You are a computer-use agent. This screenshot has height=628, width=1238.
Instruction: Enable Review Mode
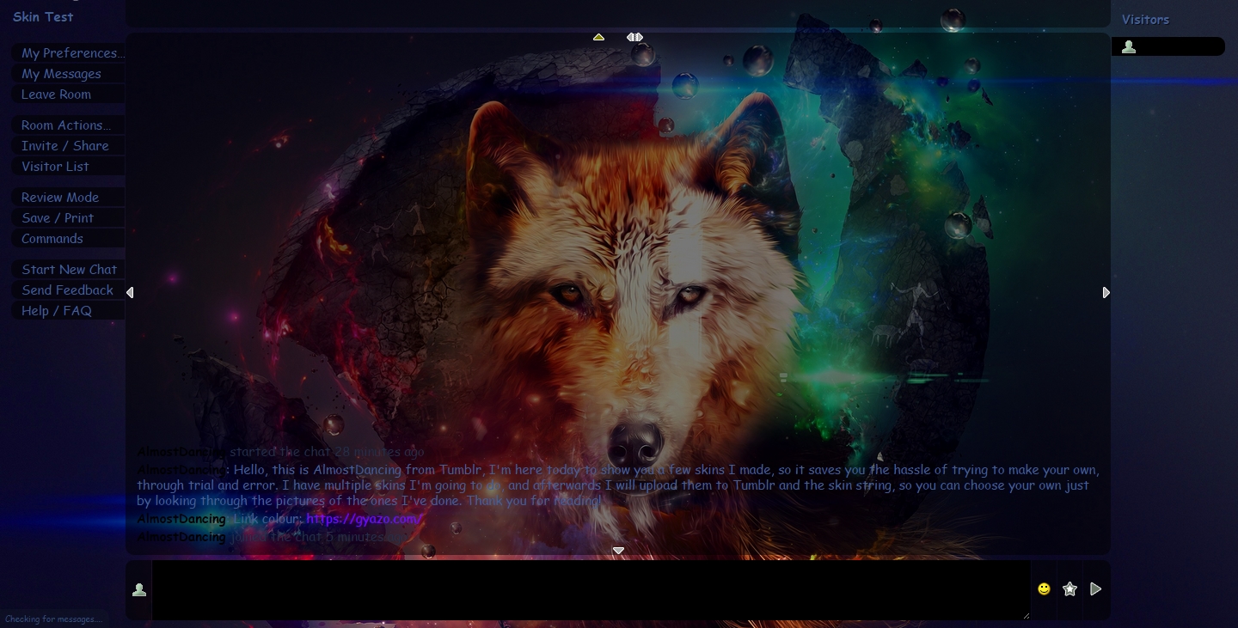[68, 198]
